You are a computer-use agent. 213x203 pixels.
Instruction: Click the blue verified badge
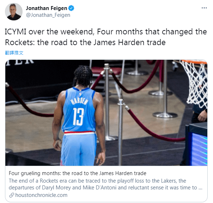point(71,8)
